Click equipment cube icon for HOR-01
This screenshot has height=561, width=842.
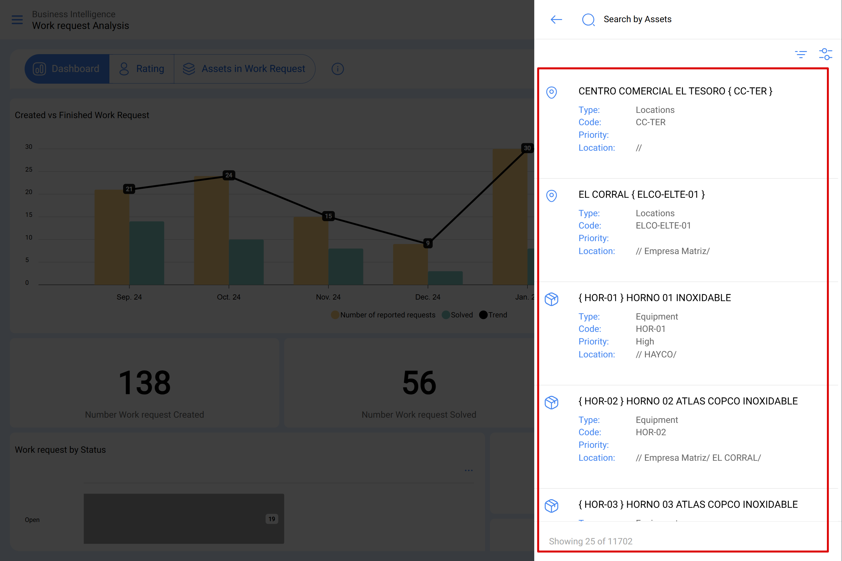coord(551,299)
